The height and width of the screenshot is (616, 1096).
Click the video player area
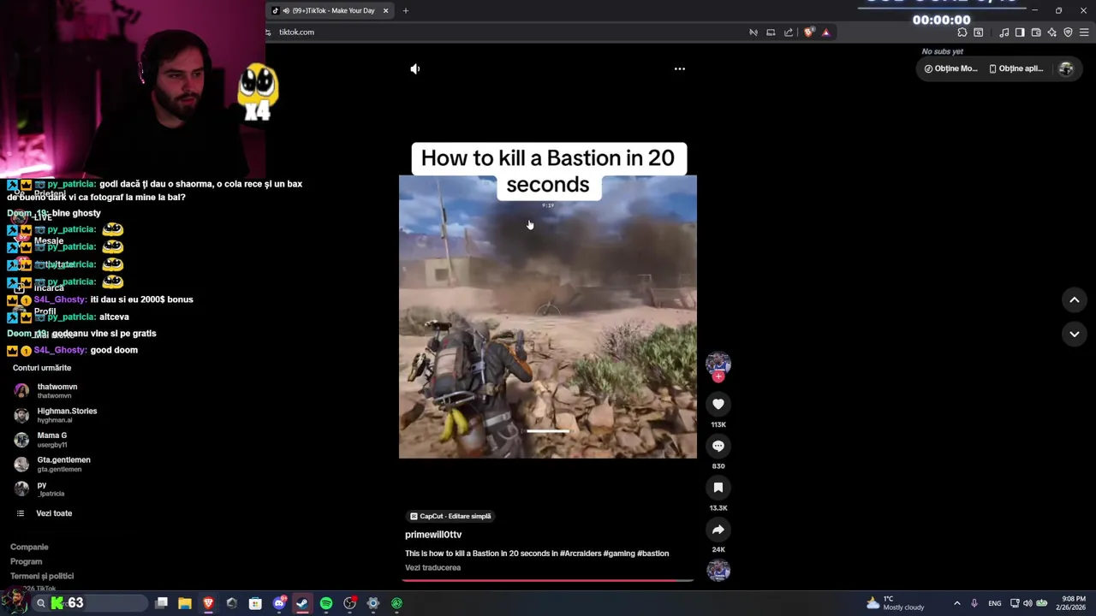click(x=548, y=317)
